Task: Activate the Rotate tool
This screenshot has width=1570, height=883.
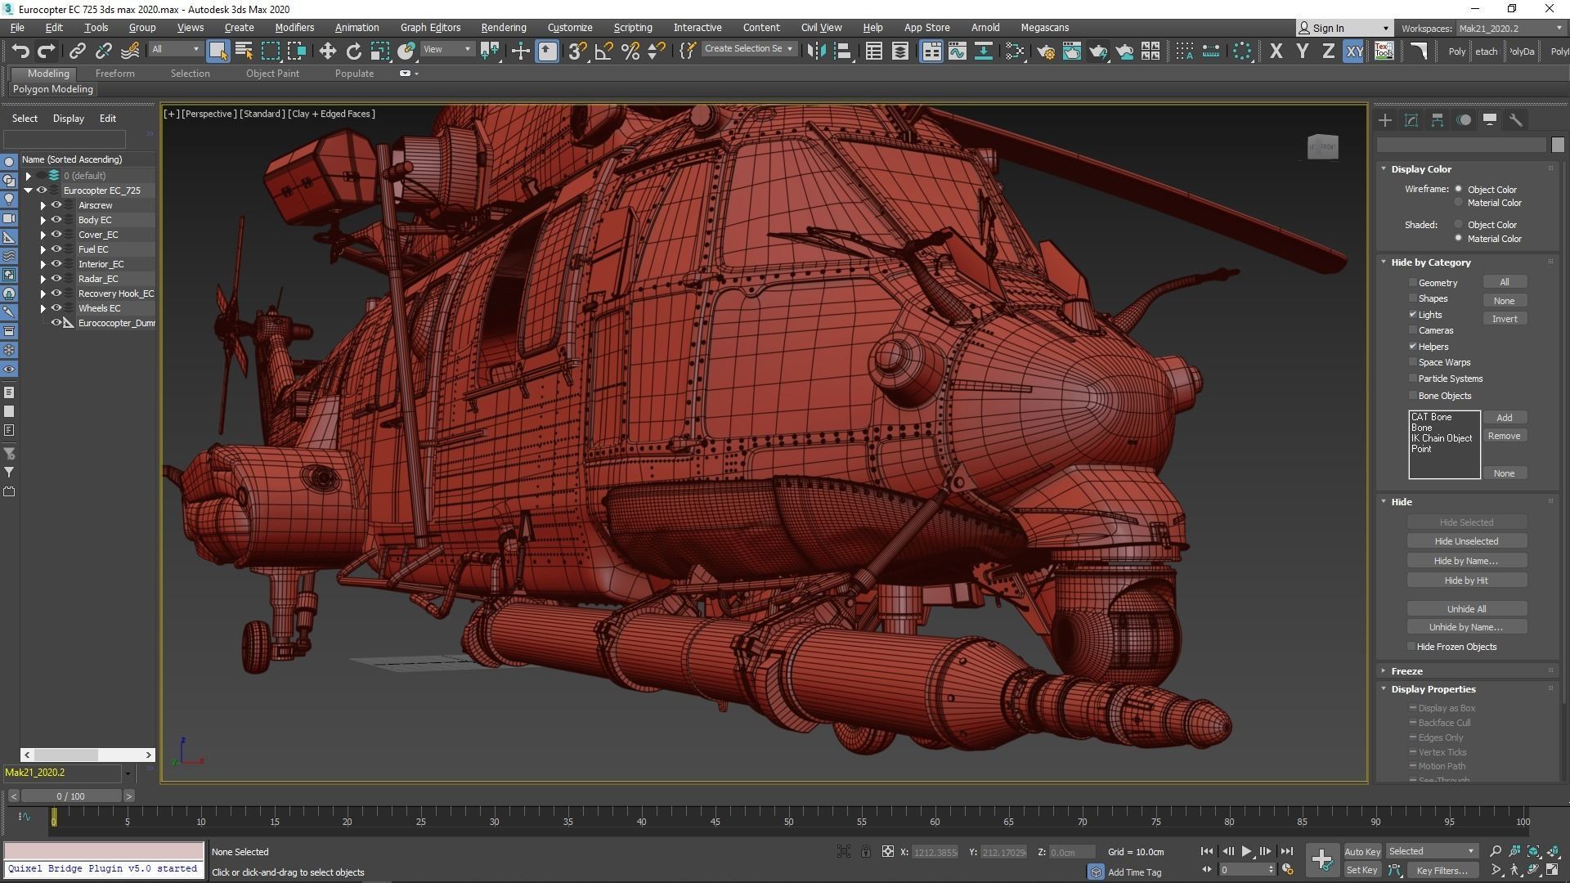Action: pyautogui.click(x=353, y=52)
